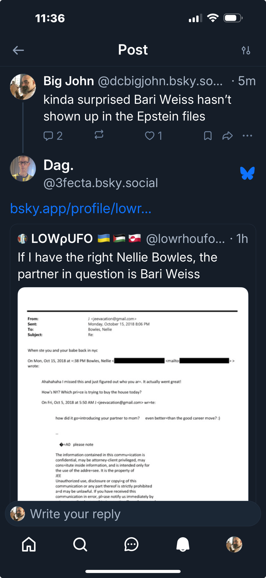Repost Big John's post
Image resolution: width=266 pixels, height=578 pixels.
click(x=99, y=135)
